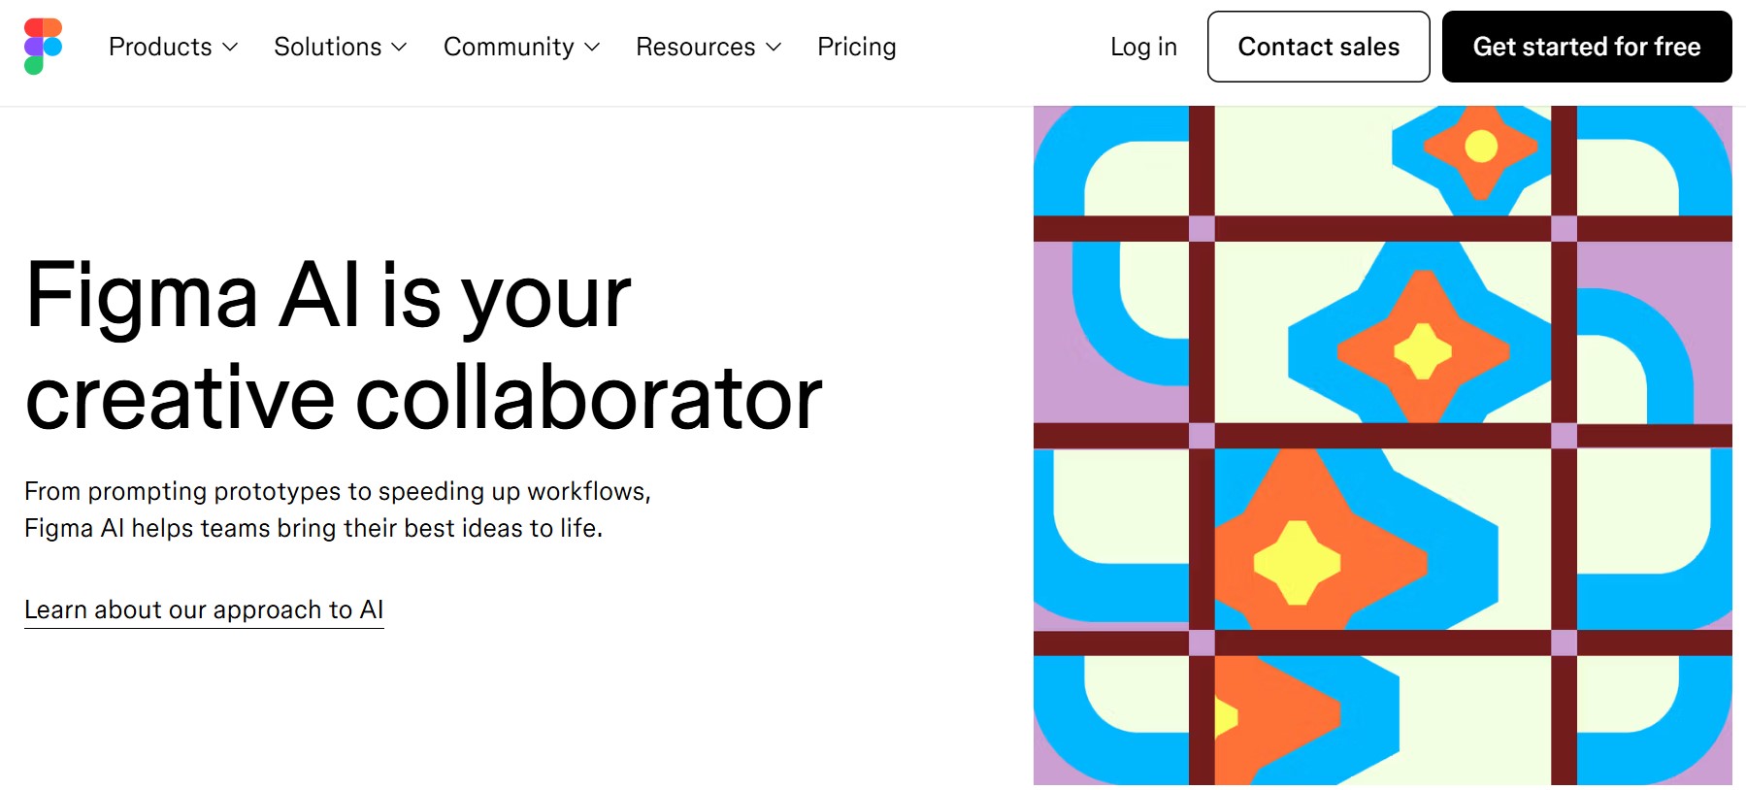Click the Contact sales button

click(x=1318, y=46)
